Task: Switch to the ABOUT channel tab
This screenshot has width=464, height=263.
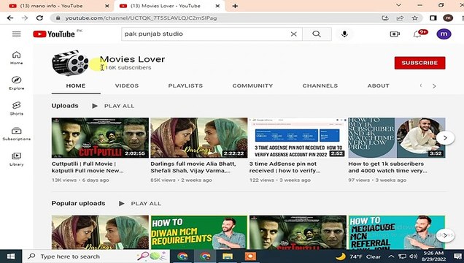Action: click(378, 86)
